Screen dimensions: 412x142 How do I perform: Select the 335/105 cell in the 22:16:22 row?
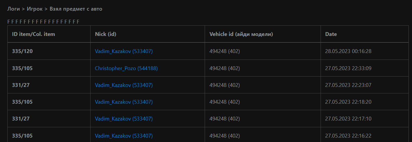(x=22, y=136)
